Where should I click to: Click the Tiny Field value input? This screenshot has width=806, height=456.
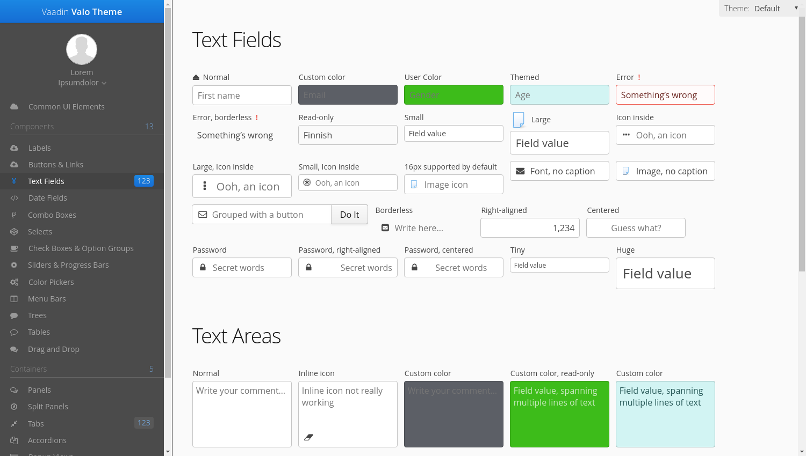[559, 265]
